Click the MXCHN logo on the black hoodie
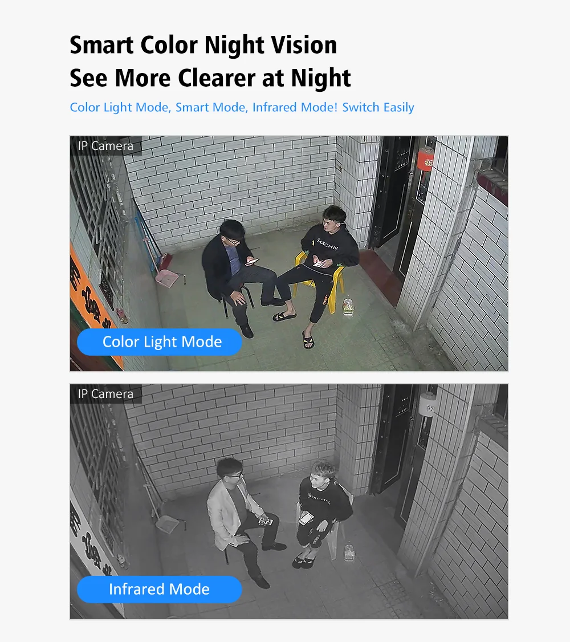 (327, 245)
